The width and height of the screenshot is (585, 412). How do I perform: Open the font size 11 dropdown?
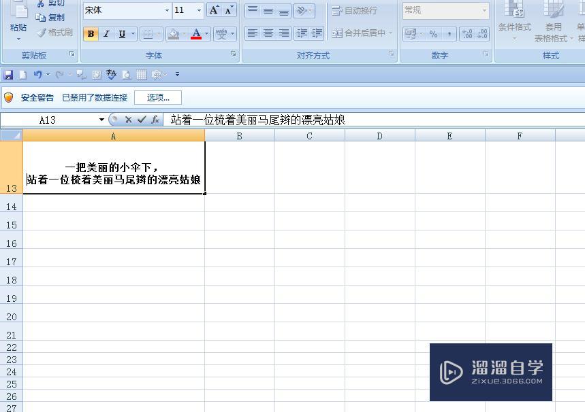(x=200, y=10)
